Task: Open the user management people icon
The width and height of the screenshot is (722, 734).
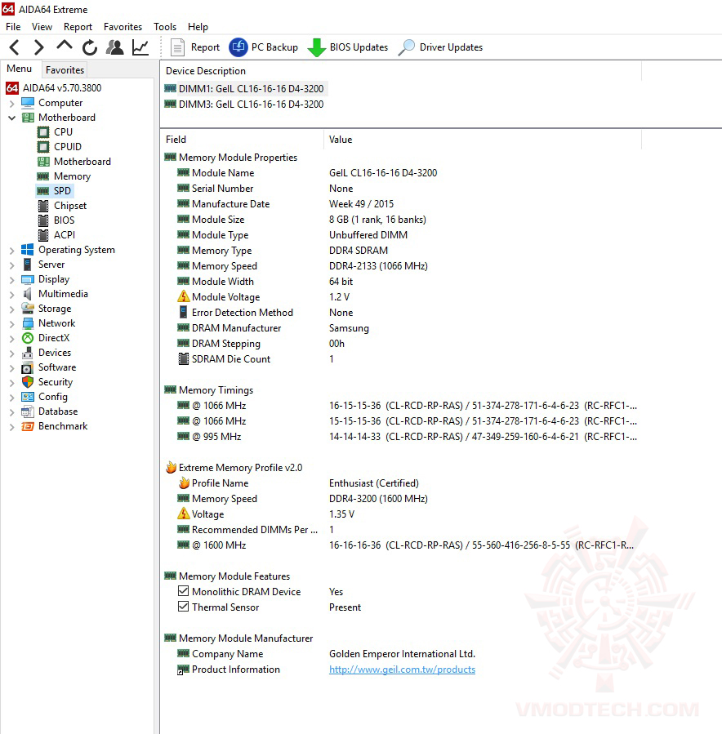Action: coord(114,47)
